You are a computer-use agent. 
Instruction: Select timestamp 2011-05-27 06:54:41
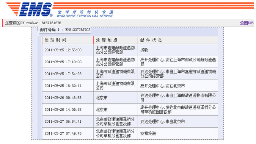63,122
